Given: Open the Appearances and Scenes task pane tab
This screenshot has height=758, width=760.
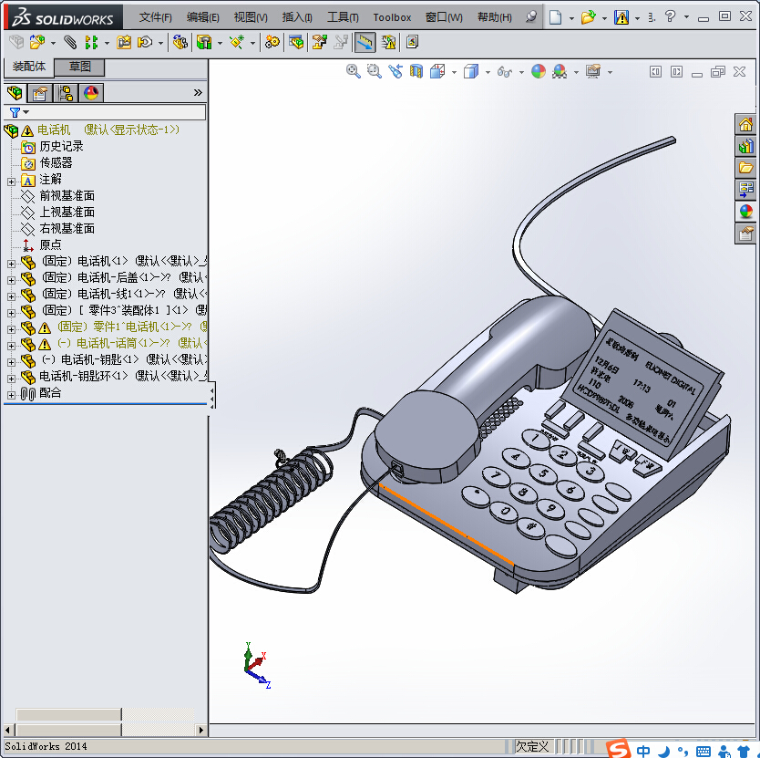Looking at the screenshot, I should 746,211.
